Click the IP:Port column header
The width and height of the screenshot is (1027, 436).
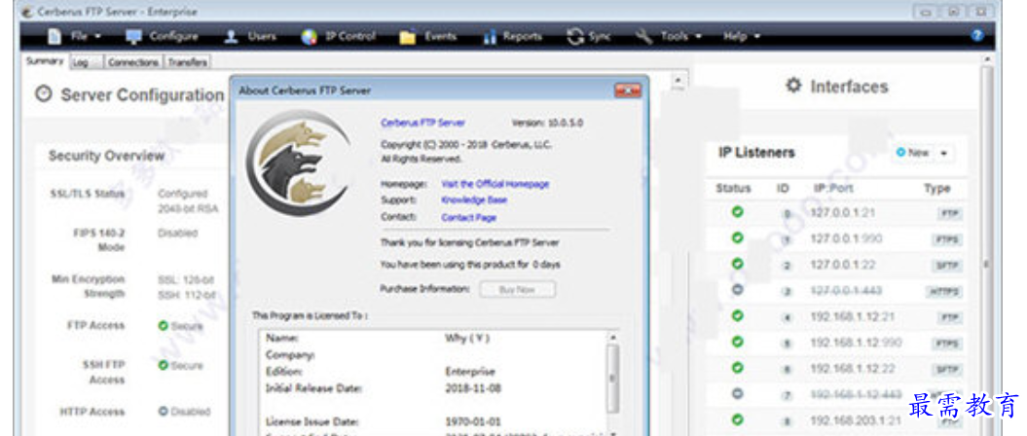pos(833,189)
